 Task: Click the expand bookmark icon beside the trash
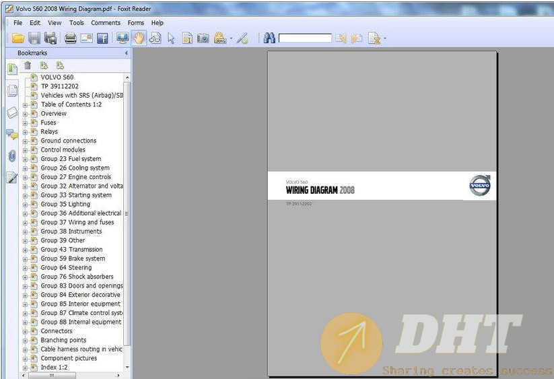coord(44,65)
